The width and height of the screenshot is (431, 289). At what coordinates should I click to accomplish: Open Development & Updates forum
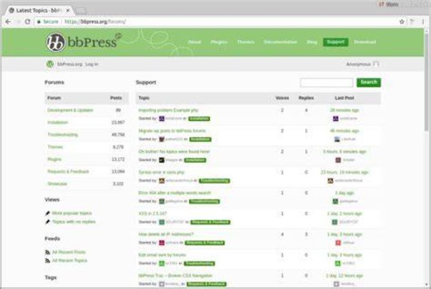(x=70, y=110)
